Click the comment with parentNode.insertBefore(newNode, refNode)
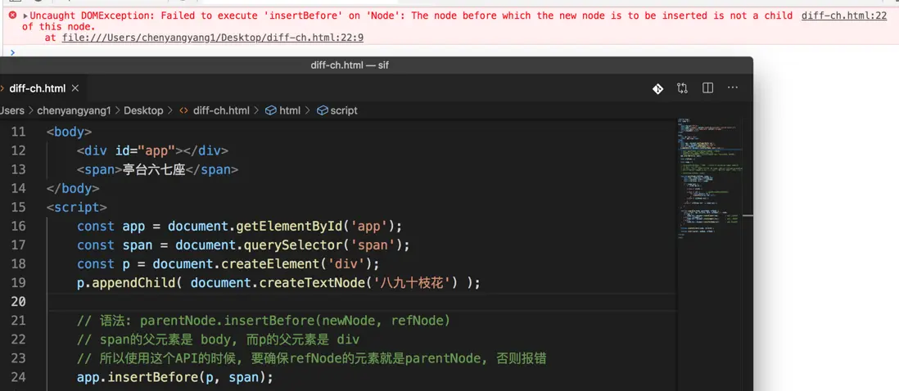This screenshot has width=899, height=391. point(264,321)
